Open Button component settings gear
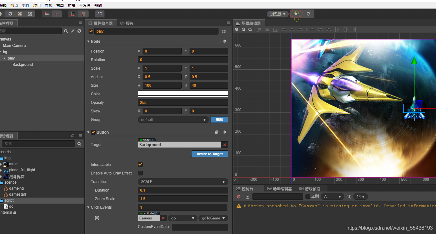 point(225,132)
